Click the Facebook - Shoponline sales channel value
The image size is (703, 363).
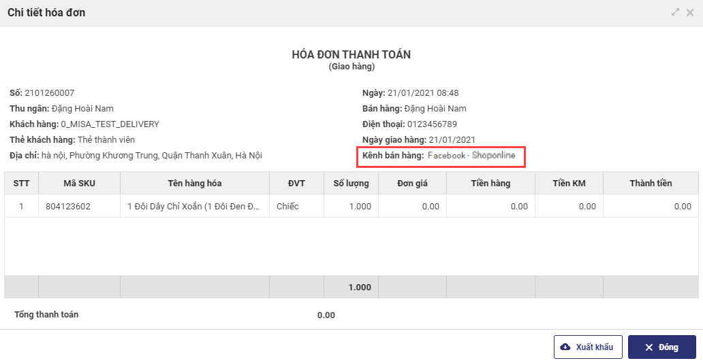click(471, 156)
